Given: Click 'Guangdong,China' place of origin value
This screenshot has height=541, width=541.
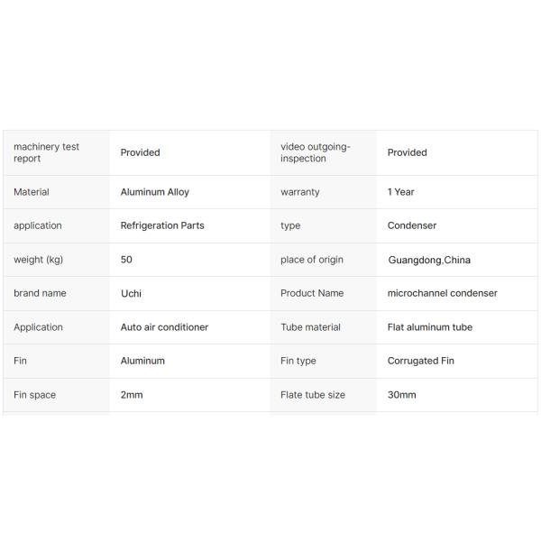Looking at the screenshot, I should coord(429,260).
